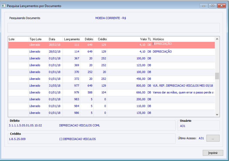229x161 pixels.
Task: Click the table's vertical scrollbar thumb
Action: (217, 76)
